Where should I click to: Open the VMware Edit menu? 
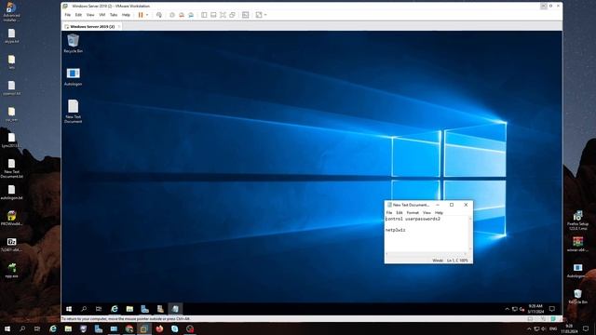pyautogui.click(x=78, y=15)
